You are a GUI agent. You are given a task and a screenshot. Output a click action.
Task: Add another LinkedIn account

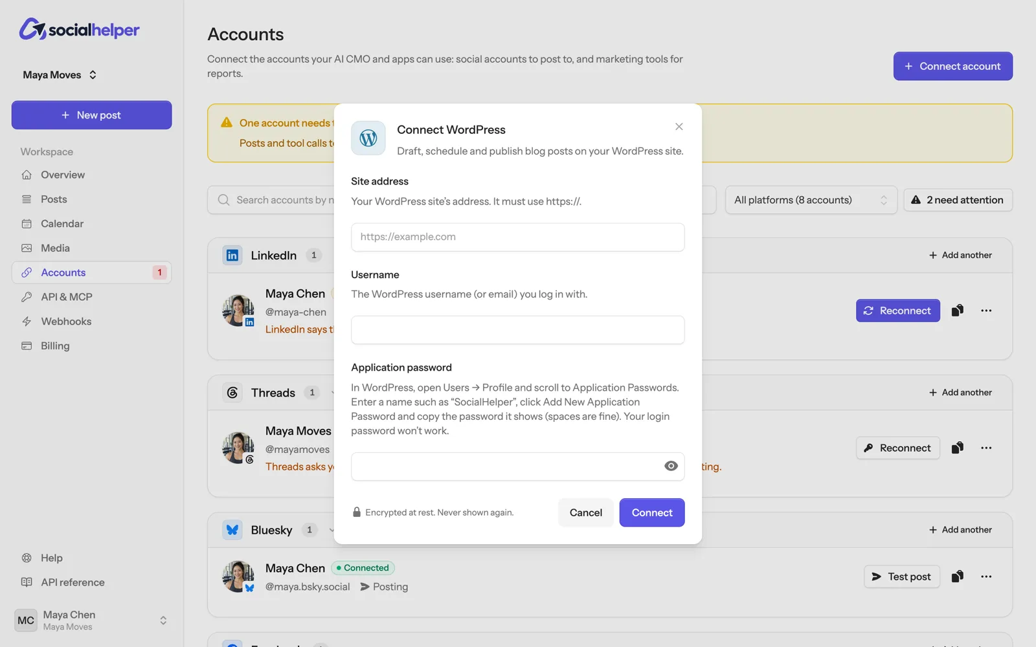960,256
